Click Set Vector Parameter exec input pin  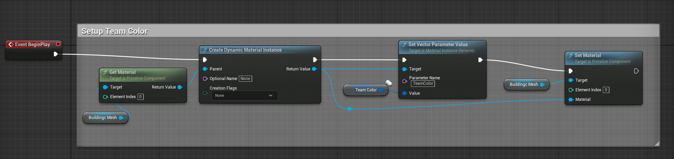pos(404,60)
